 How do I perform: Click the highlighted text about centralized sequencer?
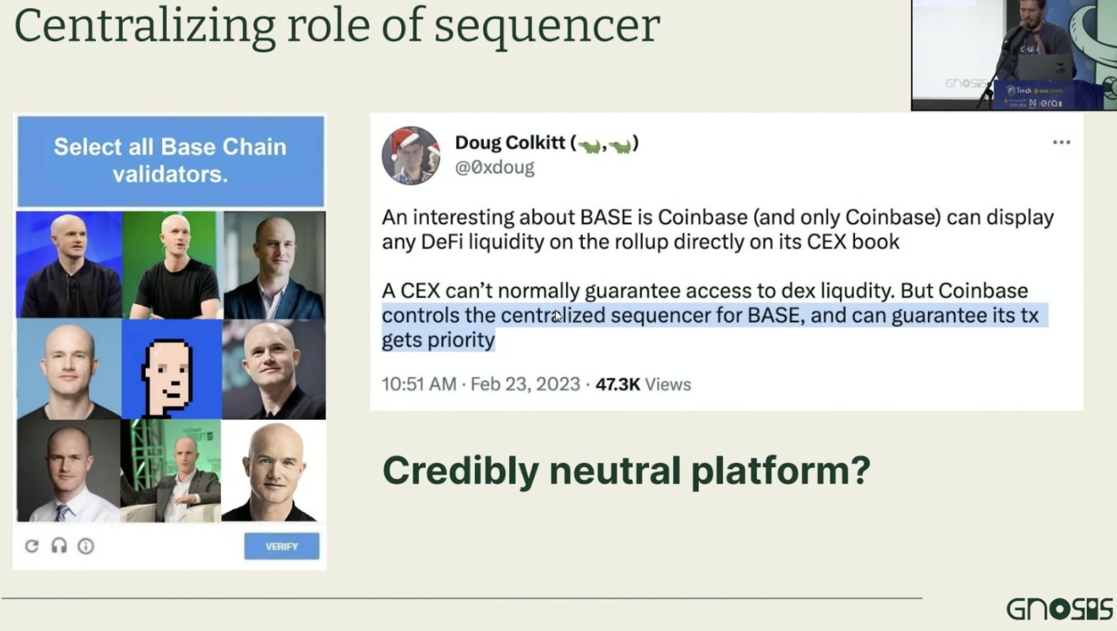715,328
